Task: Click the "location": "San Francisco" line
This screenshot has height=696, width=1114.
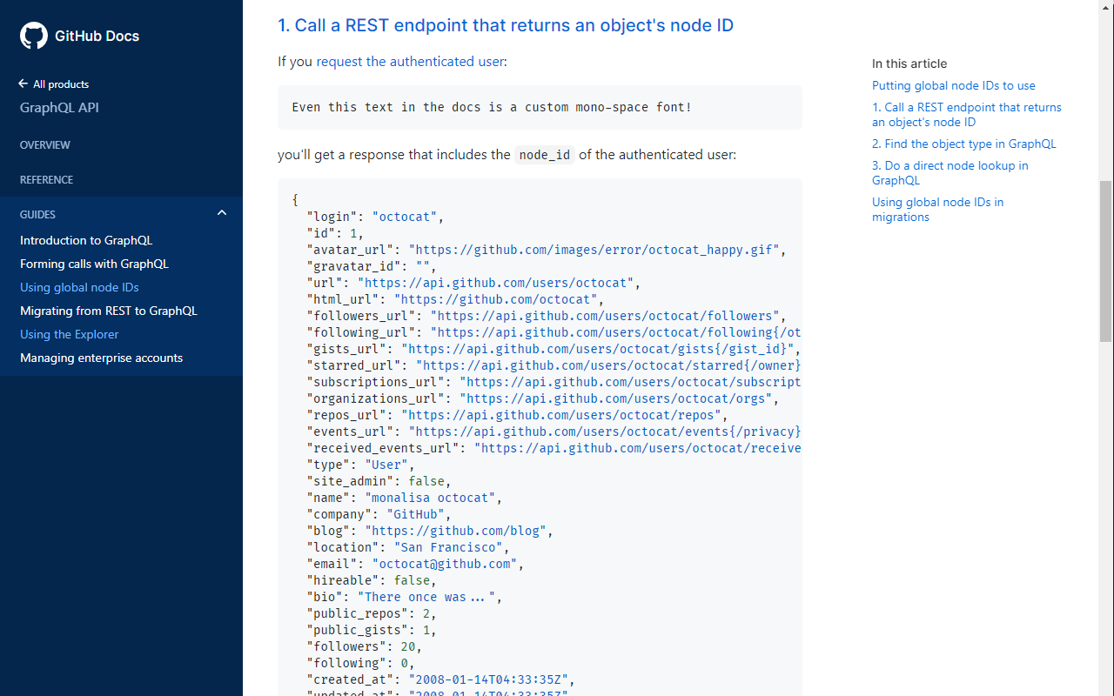Action: pyautogui.click(x=408, y=547)
